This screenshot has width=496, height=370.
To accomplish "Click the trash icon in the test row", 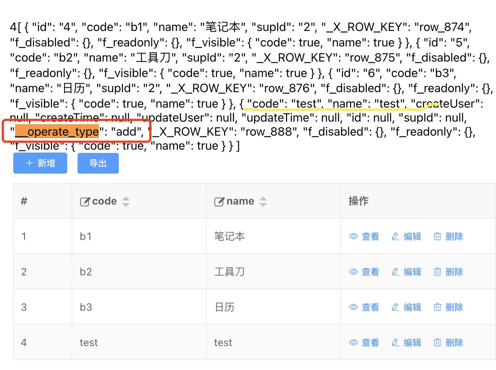I will [437, 343].
